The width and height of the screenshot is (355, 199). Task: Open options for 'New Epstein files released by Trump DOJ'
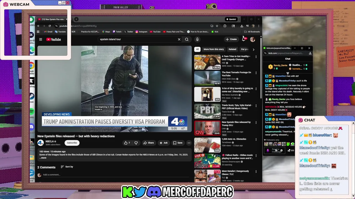(256, 122)
